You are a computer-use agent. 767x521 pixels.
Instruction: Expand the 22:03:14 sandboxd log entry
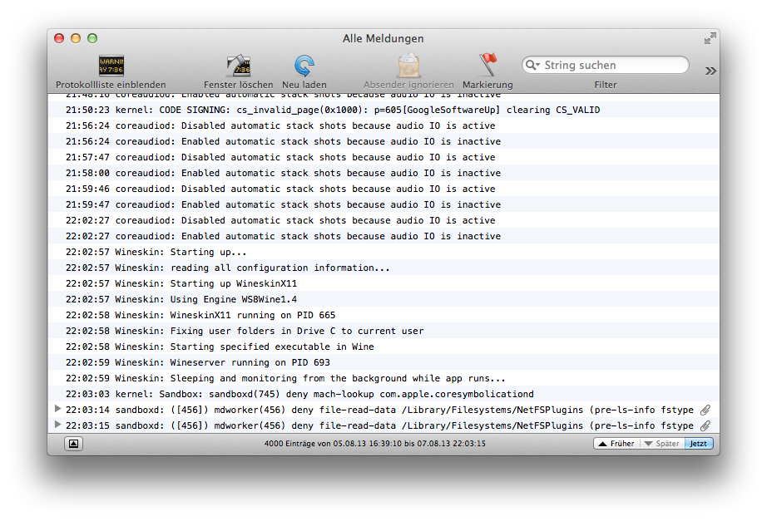point(57,409)
